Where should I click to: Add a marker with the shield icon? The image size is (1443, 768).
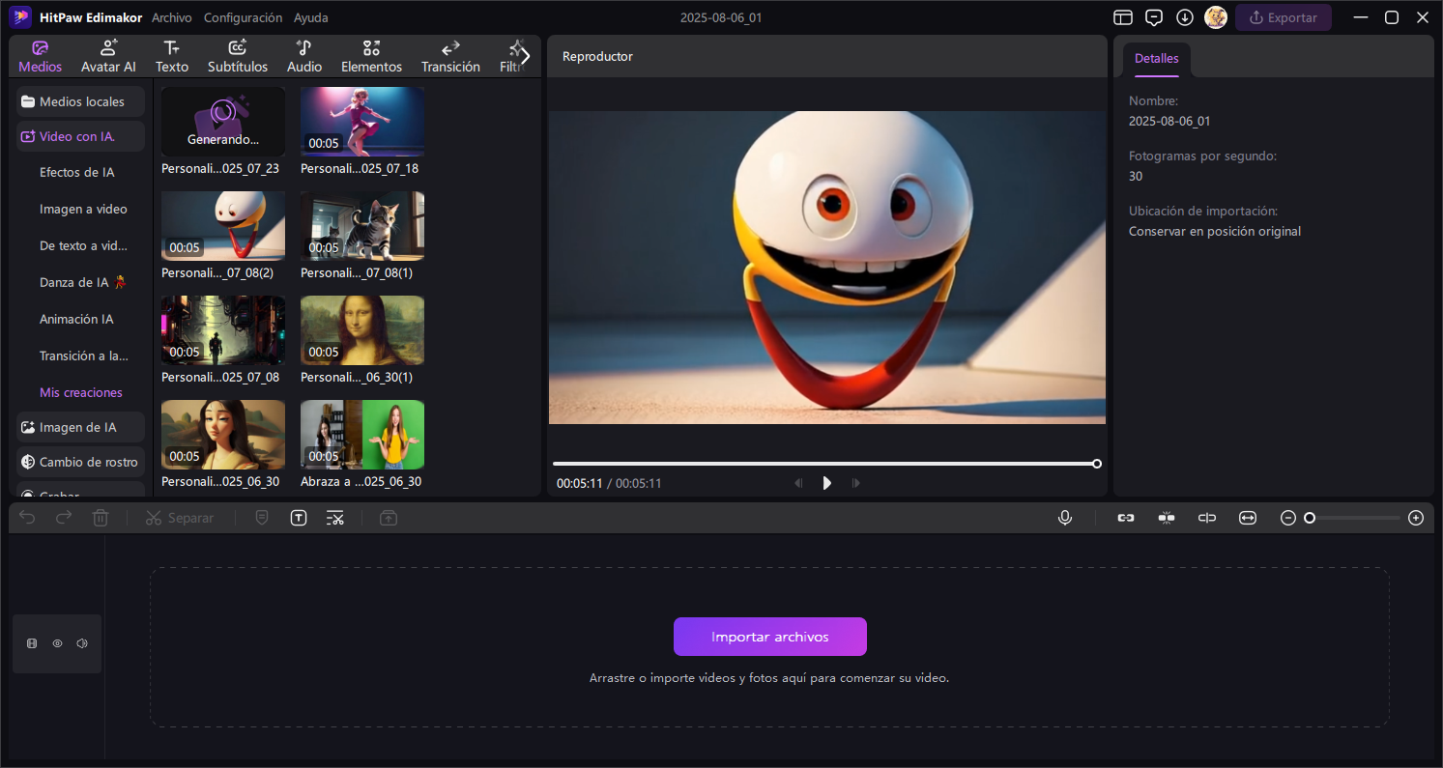pyautogui.click(x=262, y=518)
